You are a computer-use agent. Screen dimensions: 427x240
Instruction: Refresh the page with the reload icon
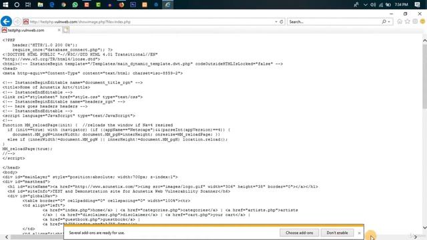[x=282, y=22]
